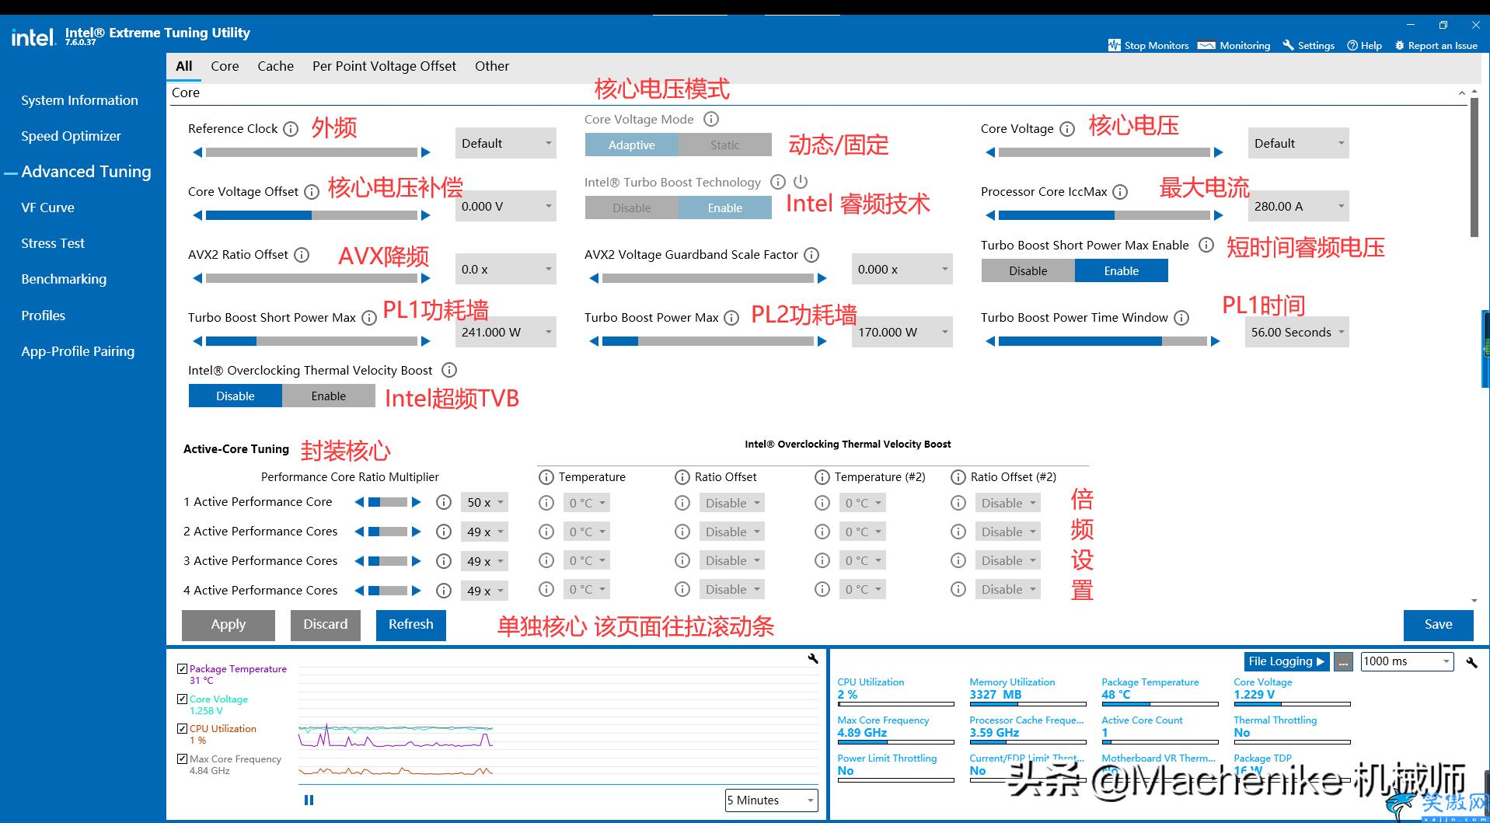The height and width of the screenshot is (823, 1490).
Task: Click the Discard button
Action: point(326,625)
